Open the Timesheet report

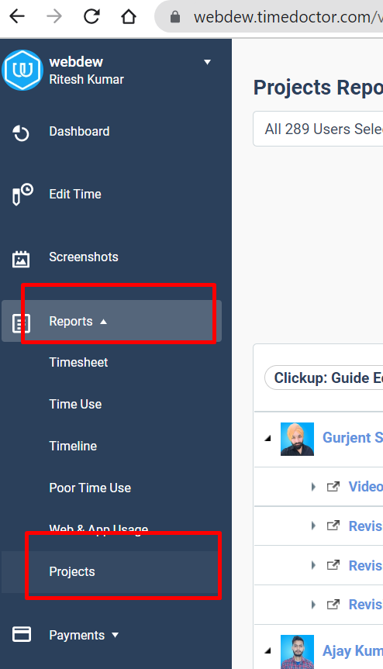[78, 362]
